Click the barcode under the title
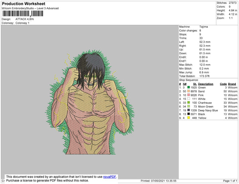Viewport: 239px width, 184px height. (x=23, y=13)
